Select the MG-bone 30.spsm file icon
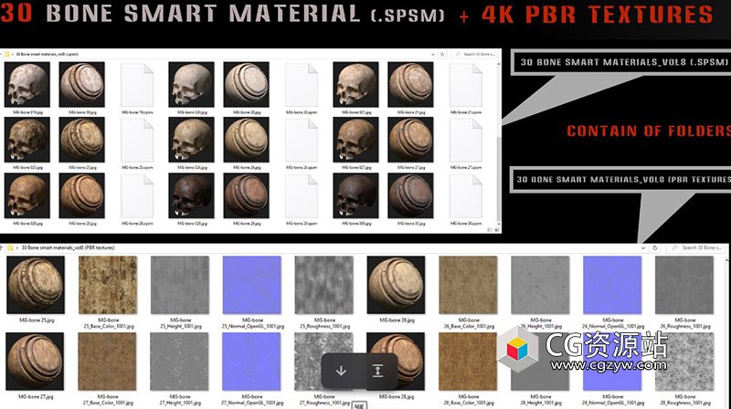This screenshot has width=731, height=409. (x=466, y=196)
